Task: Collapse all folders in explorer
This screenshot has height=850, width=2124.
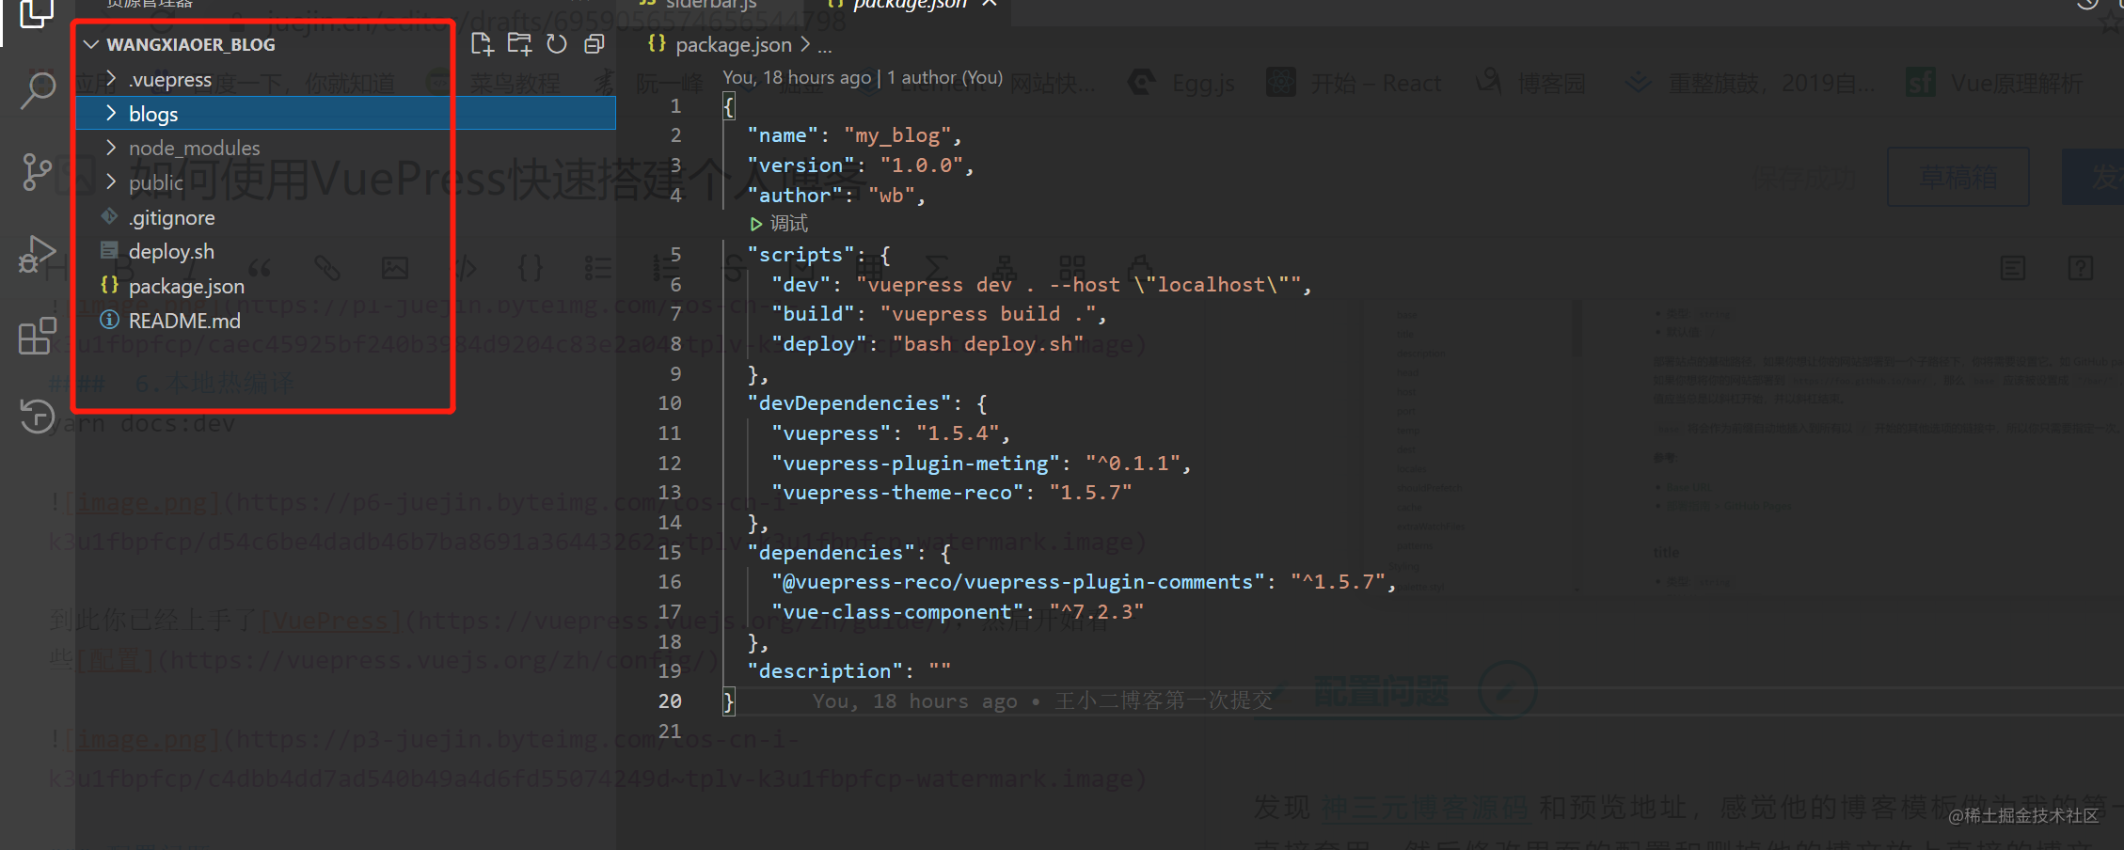Action: coord(594,43)
